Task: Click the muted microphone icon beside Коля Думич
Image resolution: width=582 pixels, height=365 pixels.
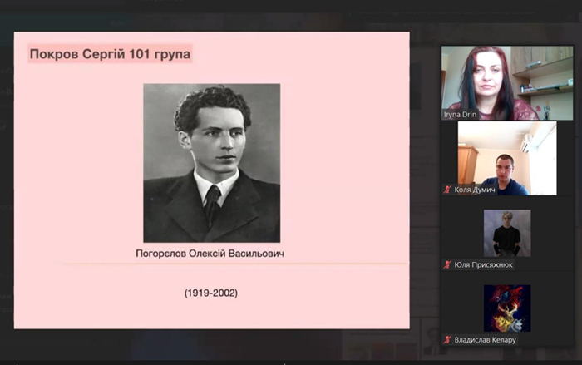Action: click(x=447, y=190)
